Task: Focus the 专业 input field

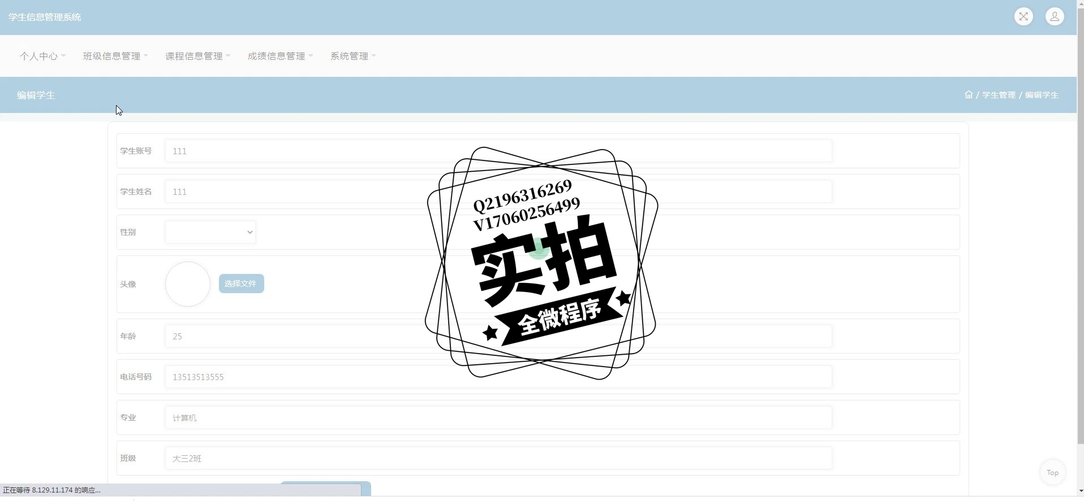Action: (498, 417)
